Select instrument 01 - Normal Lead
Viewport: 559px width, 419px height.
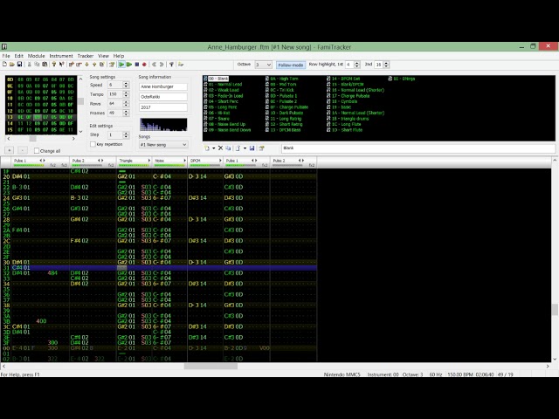223,85
